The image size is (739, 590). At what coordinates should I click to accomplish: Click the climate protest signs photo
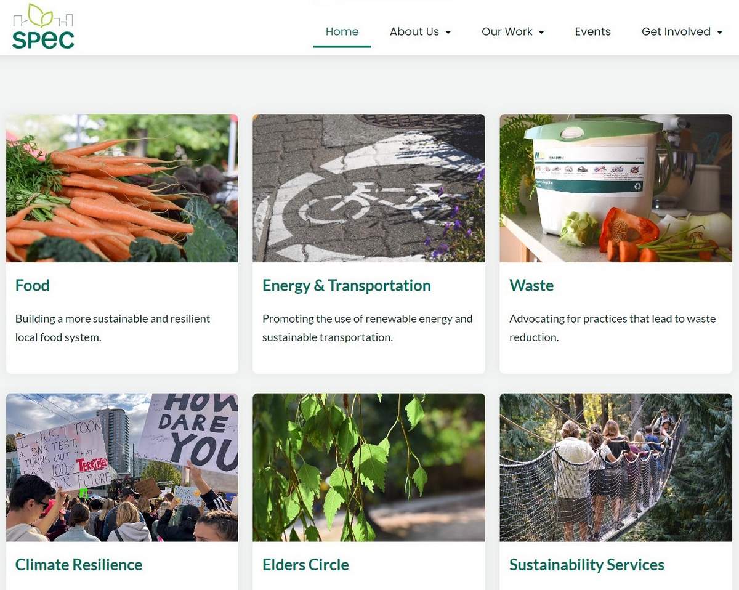[122, 467]
